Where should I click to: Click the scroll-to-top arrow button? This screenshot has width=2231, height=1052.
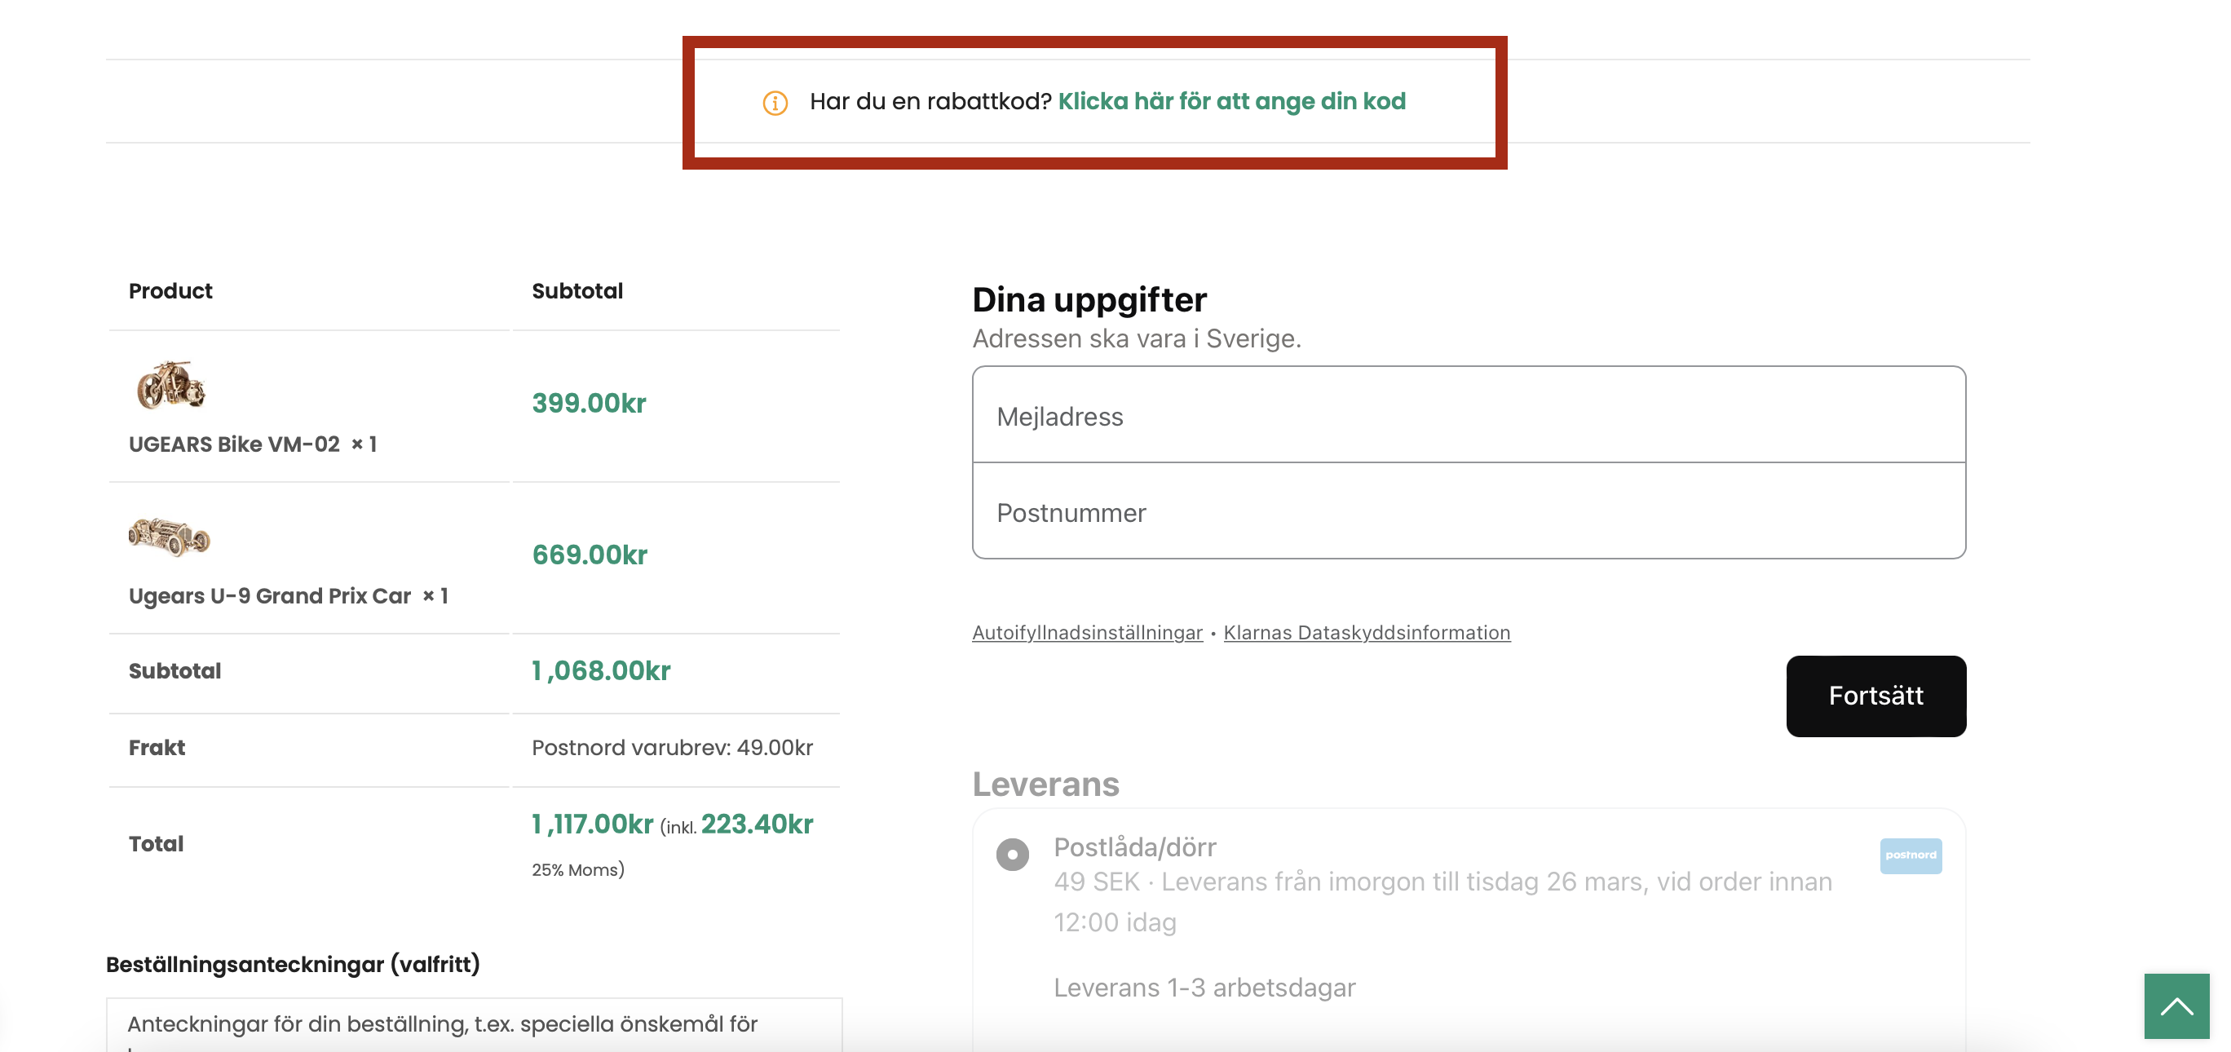pyautogui.click(x=2176, y=1006)
